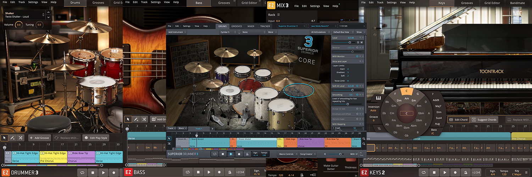Screen dimensions: 532x177
Task: Select the Am chord on the chord wheel
Action: pyautogui.click(x=406, y=99)
